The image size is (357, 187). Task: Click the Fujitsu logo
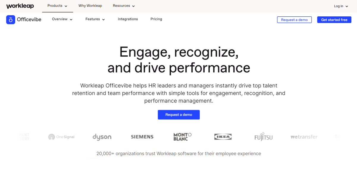(x=263, y=137)
